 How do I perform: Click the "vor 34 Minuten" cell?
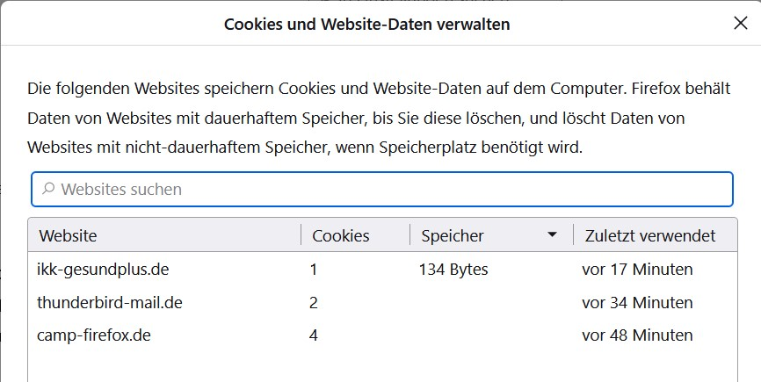[x=637, y=303]
